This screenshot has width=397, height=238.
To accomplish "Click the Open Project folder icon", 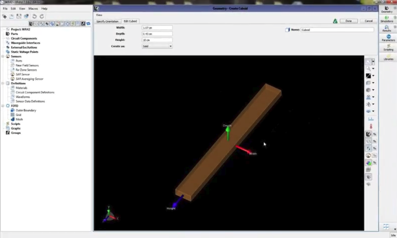I will point(12,16).
